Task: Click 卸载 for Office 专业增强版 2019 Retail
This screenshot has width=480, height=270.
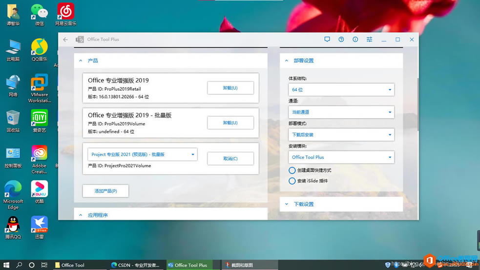Action: tap(230, 88)
